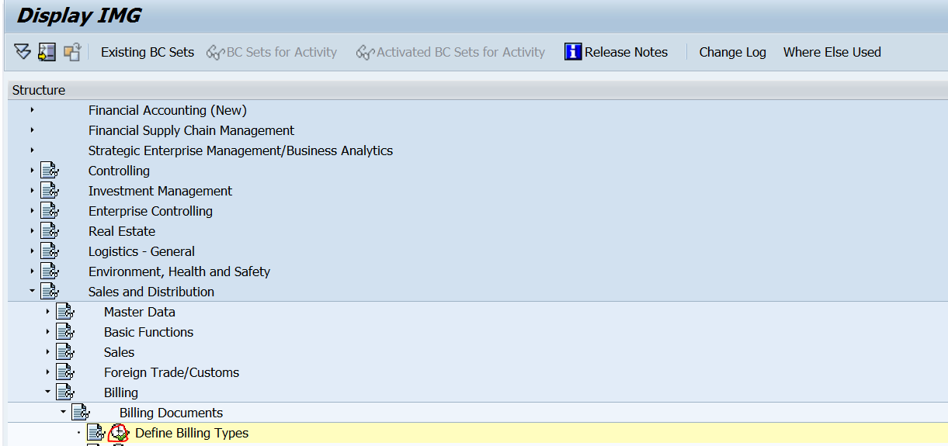Open documentation icon for Sales and Distribution
Screen dimensions: 948x446
pos(50,292)
